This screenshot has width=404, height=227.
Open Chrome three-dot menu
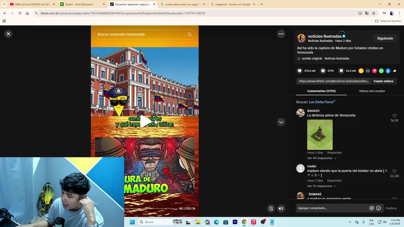point(400,13)
